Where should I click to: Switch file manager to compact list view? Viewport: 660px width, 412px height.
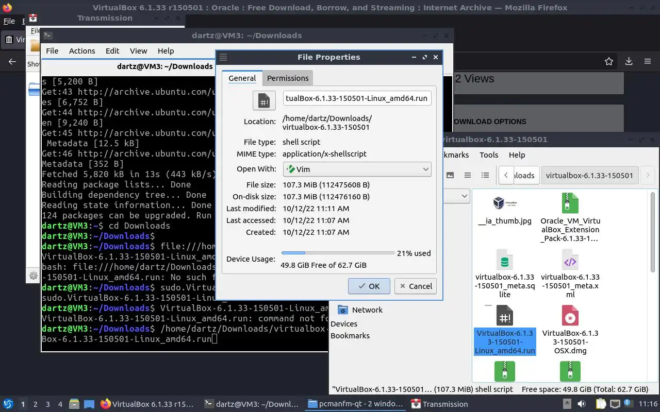[468, 175]
